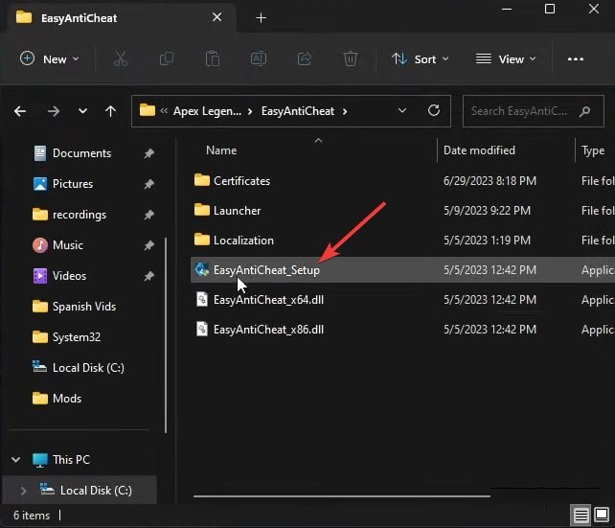Sort by Date modified column header

click(479, 150)
